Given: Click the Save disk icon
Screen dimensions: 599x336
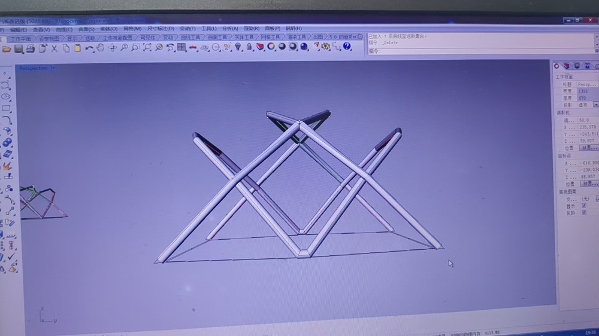Looking at the screenshot, I should 19,48.
